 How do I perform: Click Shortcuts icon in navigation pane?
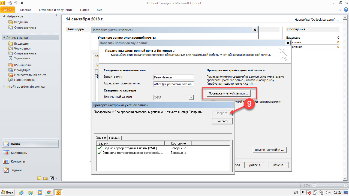52,179
